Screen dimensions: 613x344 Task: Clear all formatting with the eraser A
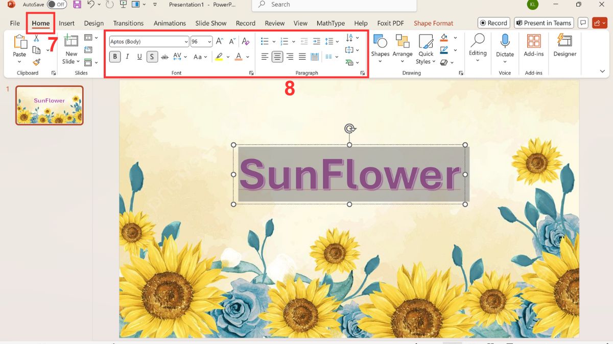pos(246,41)
